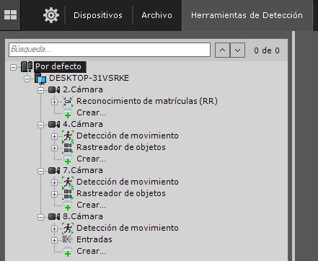
Task: Click the DESKTOP-31VSRKE server computer icon
Action: tap(40, 79)
